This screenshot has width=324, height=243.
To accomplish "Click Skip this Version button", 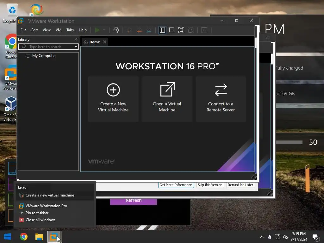I will 210,185.
